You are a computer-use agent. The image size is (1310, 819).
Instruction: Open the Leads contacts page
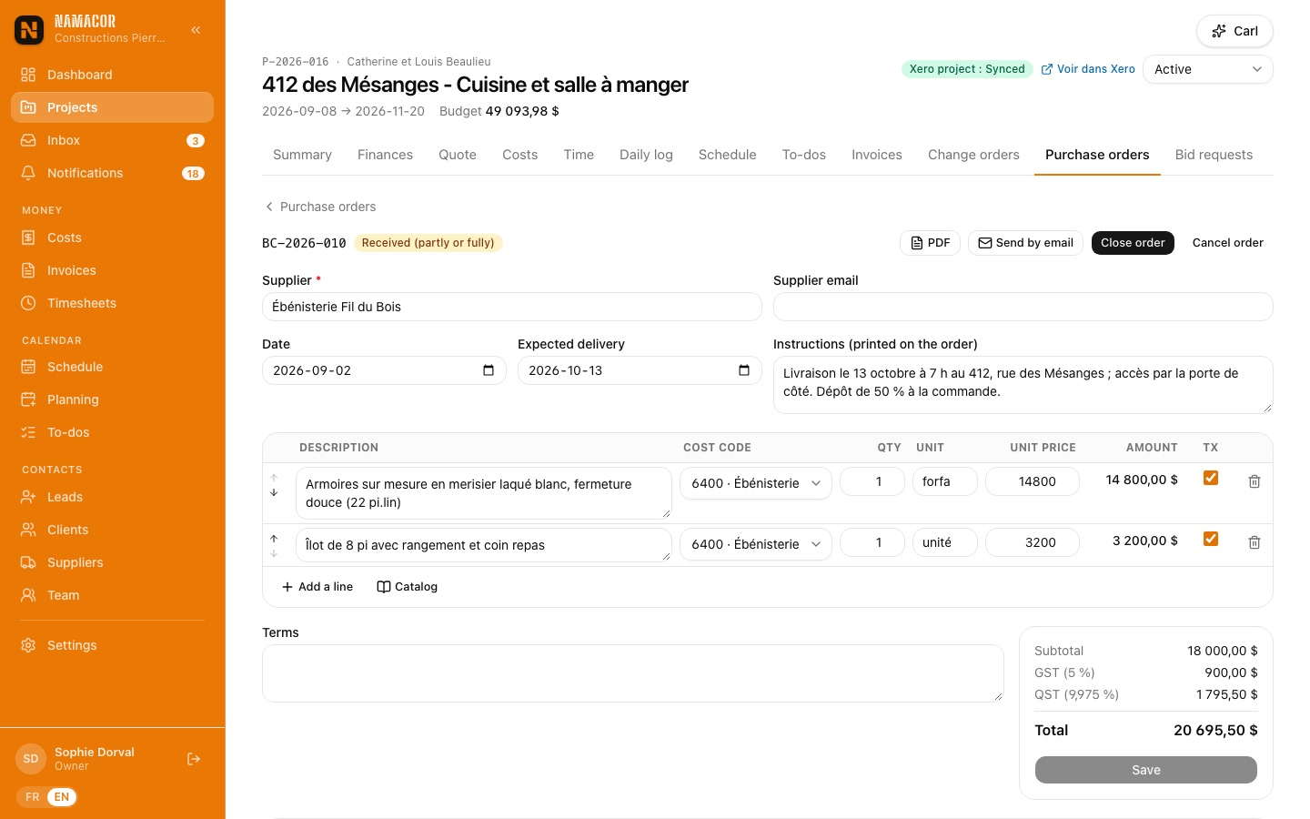coord(112,497)
